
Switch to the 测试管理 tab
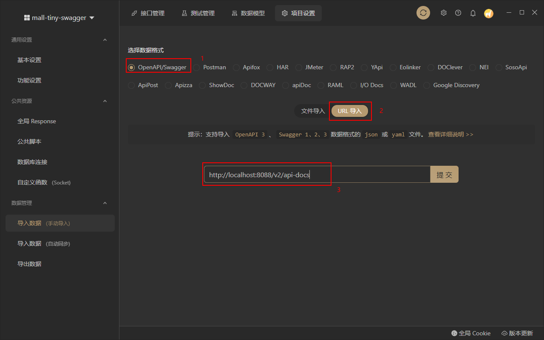tap(198, 13)
